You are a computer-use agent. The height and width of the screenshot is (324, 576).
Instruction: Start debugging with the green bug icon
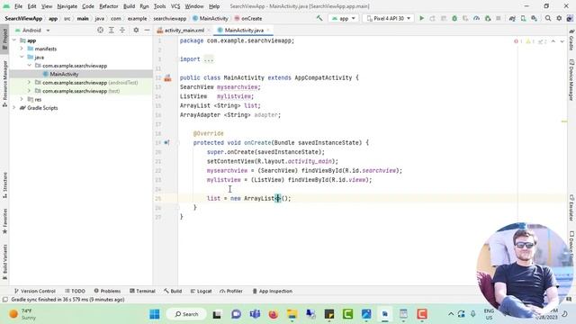(454, 18)
